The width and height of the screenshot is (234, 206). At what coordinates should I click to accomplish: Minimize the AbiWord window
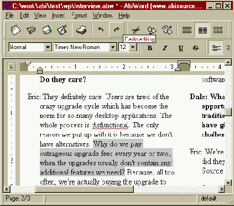(210, 6)
